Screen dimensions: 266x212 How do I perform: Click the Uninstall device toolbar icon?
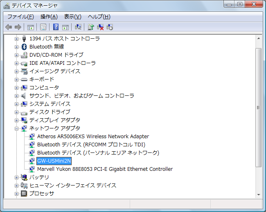(x=110, y=27)
